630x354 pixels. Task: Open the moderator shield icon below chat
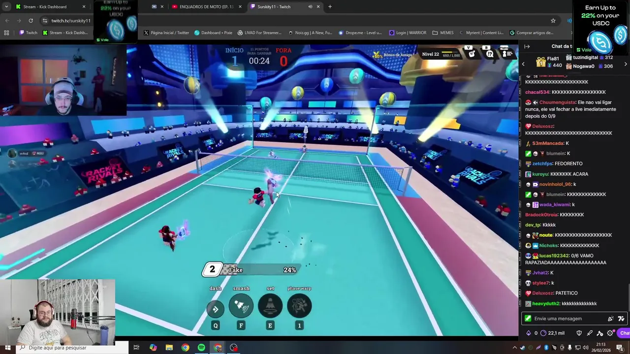point(579,333)
